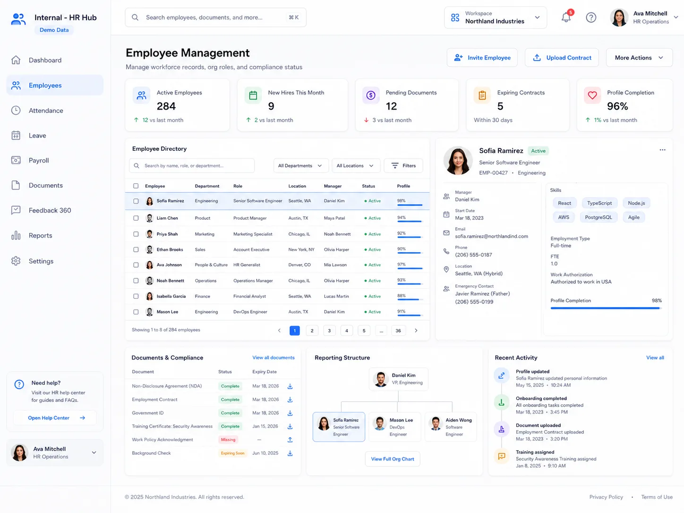This screenshot has height=513, width=684.
Task: Click the Active Employees card icon
Action: tap(141, 95)
